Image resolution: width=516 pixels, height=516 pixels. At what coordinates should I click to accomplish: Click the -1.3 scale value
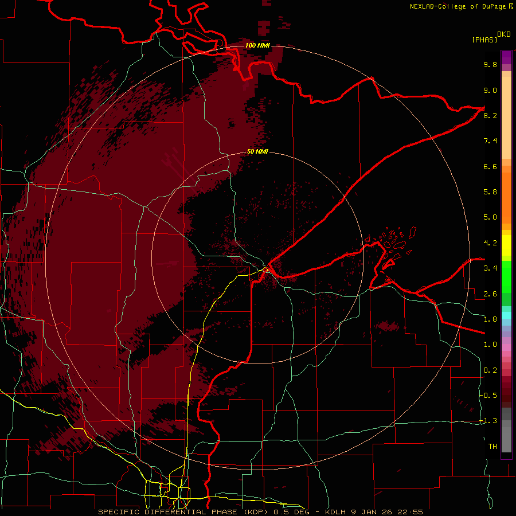(x=488, y=421)
